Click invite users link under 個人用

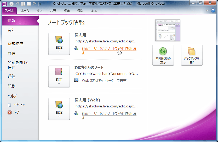[x=109, y=51]
